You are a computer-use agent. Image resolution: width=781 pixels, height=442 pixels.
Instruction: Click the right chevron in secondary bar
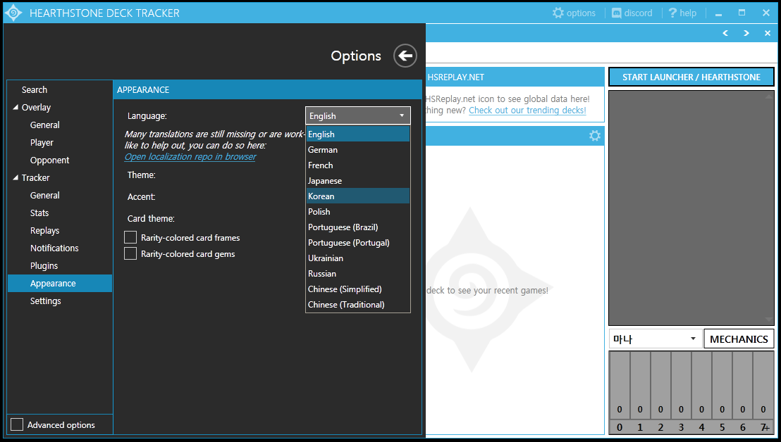[746, 33]
